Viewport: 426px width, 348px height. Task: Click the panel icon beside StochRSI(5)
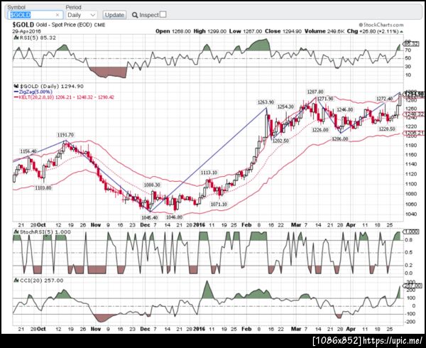(x=15, y=232)
